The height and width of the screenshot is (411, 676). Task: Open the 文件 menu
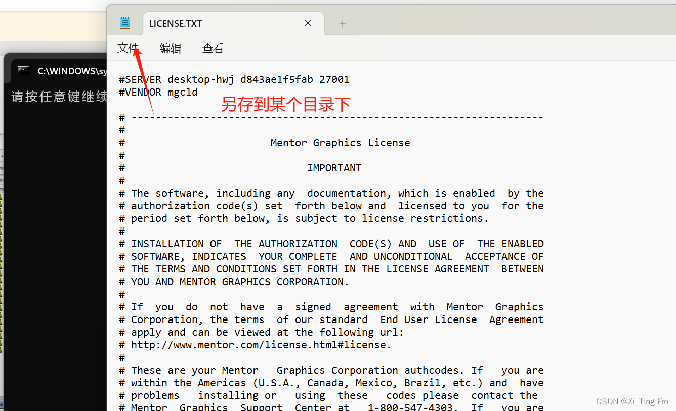pos(128,48)
